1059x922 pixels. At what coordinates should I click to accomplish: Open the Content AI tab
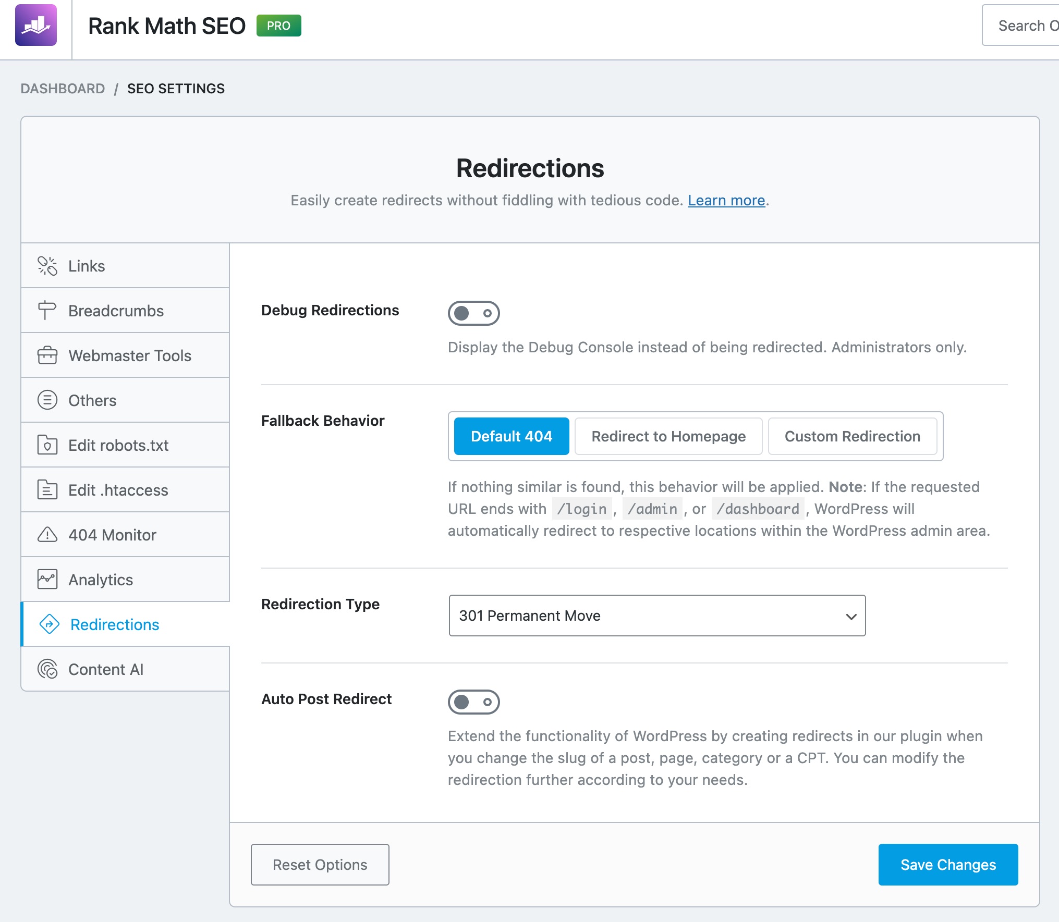(x=125, y=669)
